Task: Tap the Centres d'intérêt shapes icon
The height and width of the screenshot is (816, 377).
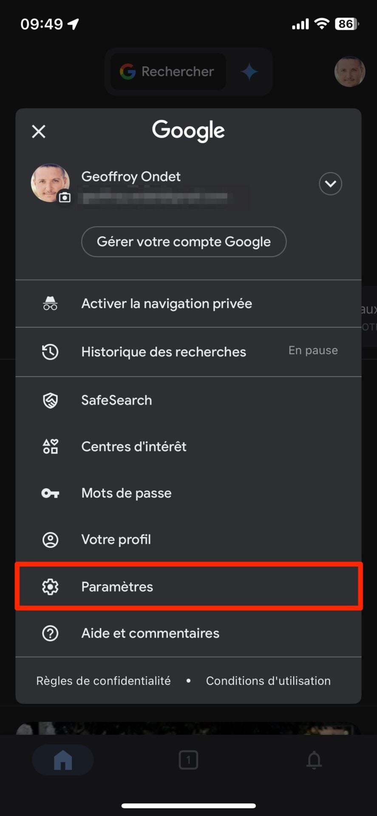Action: point(50,447)
